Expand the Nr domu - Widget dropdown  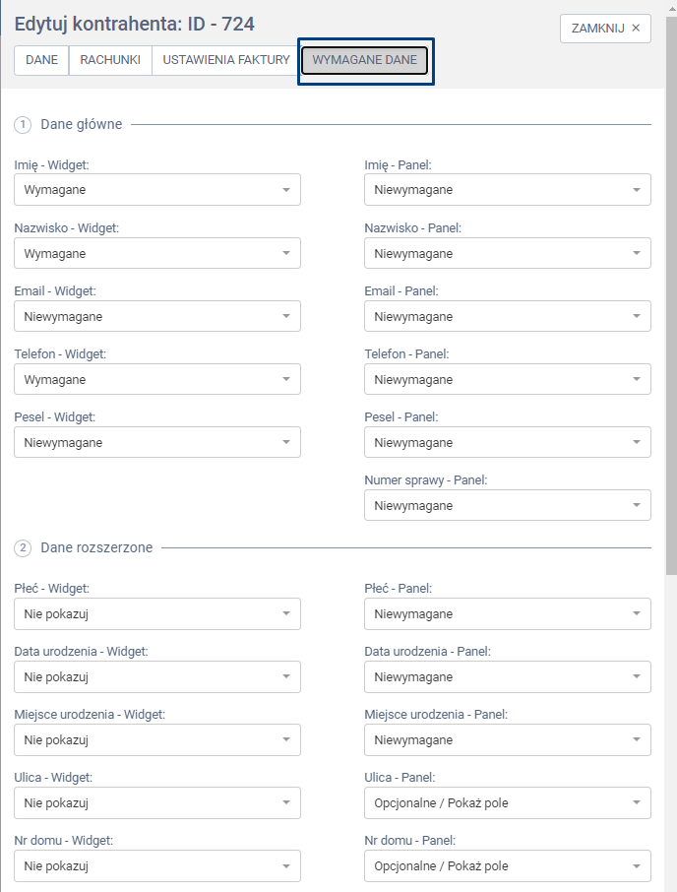(157, 866)
